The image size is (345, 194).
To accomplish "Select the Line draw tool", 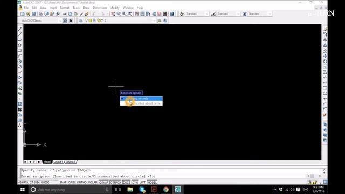I will [x=19, y=29].
